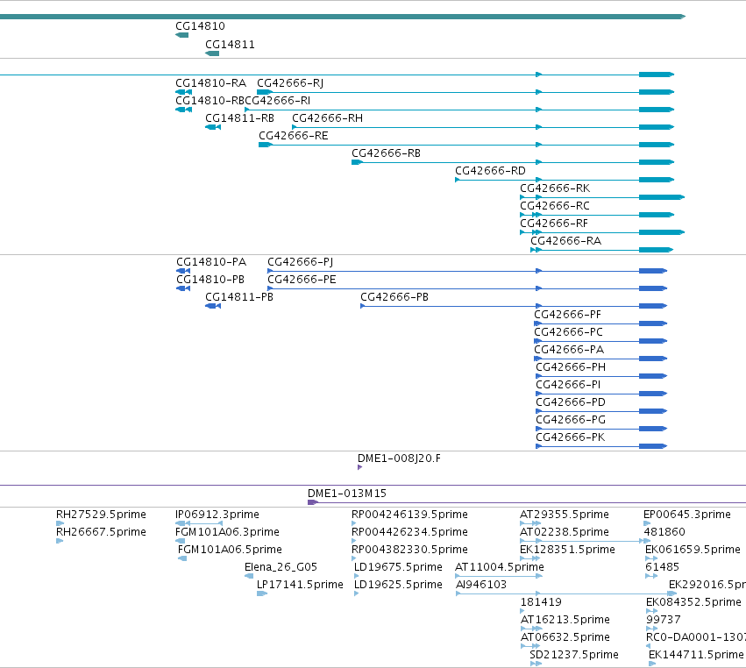
Task: Pick EST AT29355.5prime
Action: tap(565, 515)
